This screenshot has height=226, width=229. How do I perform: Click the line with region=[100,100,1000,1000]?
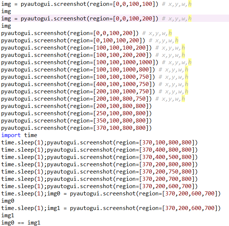tap(96, 62)
